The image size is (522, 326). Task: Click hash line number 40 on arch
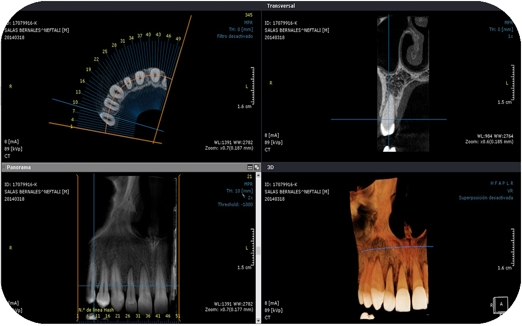(x=149, y=35)
